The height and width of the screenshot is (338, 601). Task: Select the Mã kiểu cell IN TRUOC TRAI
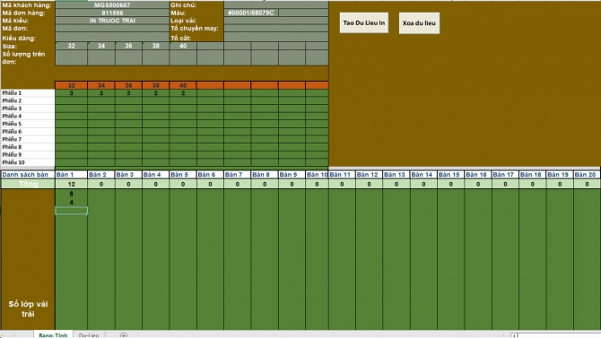click(112, 21)
